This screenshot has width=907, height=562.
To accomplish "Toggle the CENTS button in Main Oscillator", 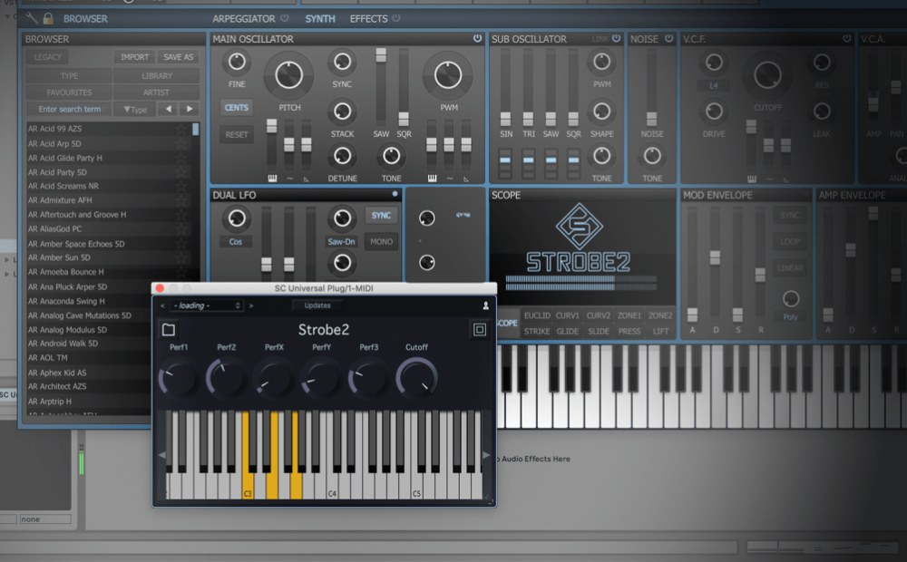I will pos(236,108).
